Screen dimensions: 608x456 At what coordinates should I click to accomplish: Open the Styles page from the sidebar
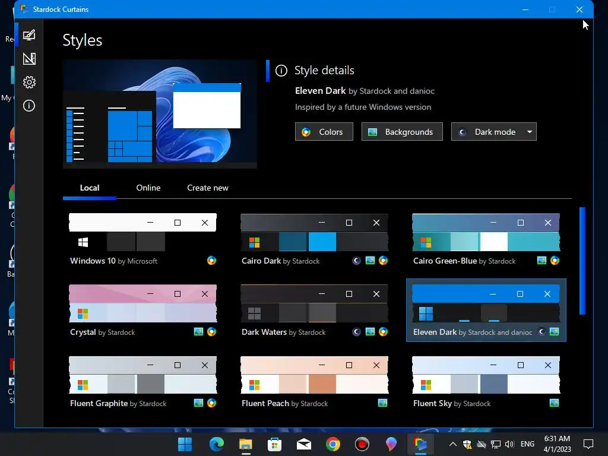(29, 35)
